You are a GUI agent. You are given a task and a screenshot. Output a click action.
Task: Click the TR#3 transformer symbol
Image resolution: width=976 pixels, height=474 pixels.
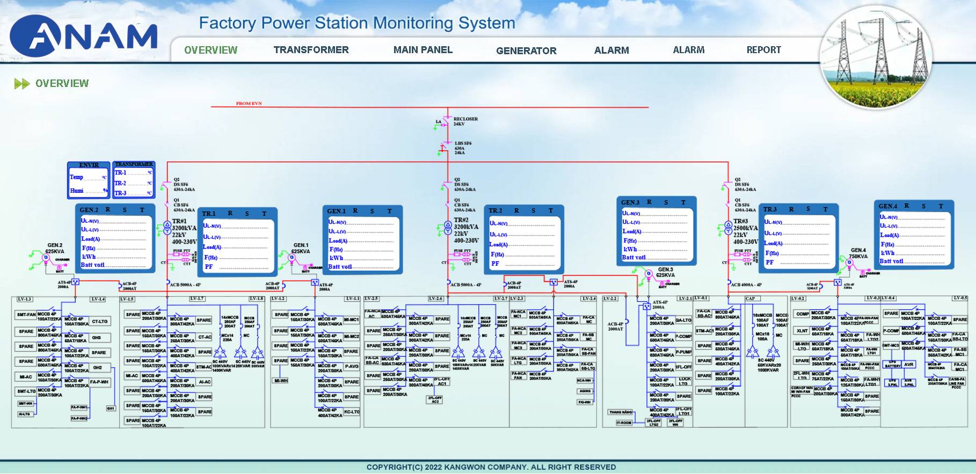[728, 229]
